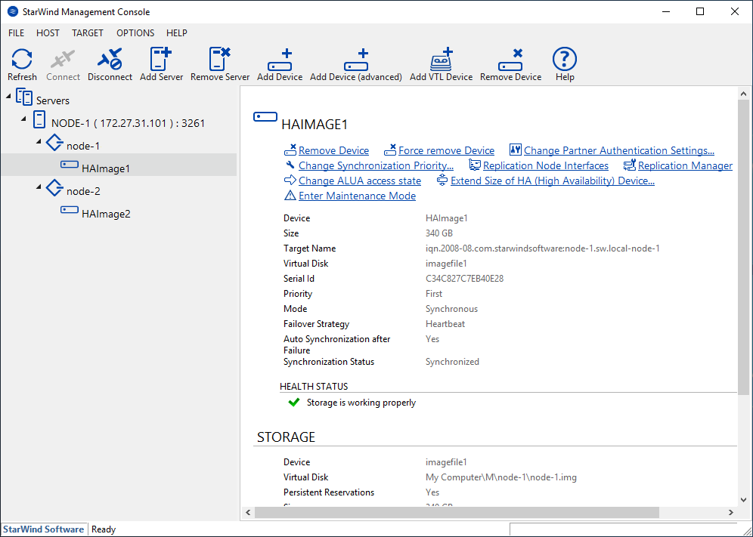Click the Refresh toolbar icon

(22, 60)
